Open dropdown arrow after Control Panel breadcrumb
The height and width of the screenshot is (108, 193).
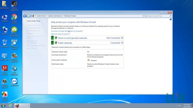47,16
